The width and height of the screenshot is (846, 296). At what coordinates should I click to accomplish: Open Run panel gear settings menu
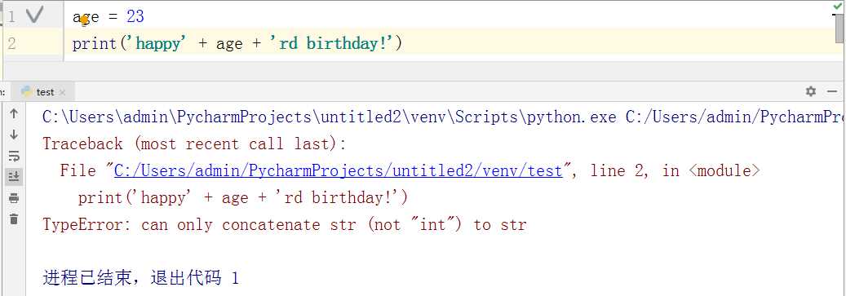pos(810,91)
